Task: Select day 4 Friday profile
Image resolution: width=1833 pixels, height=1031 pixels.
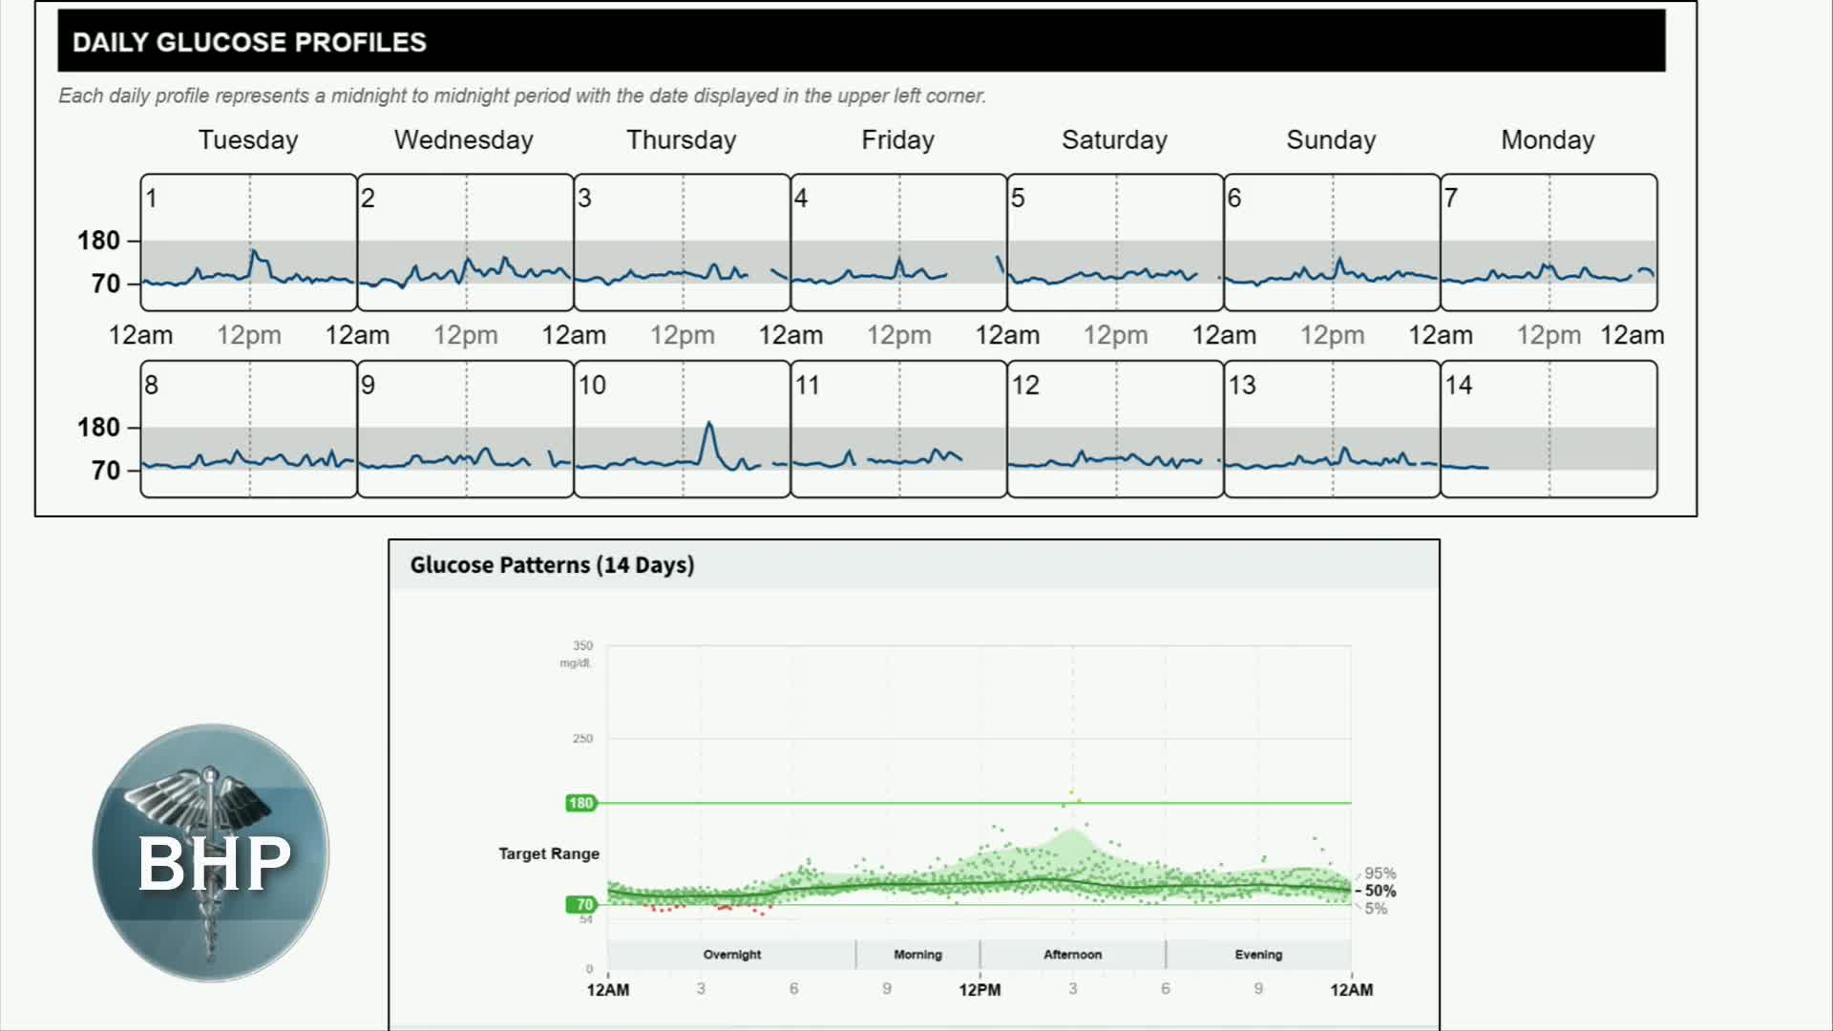Action: (898, 242)
